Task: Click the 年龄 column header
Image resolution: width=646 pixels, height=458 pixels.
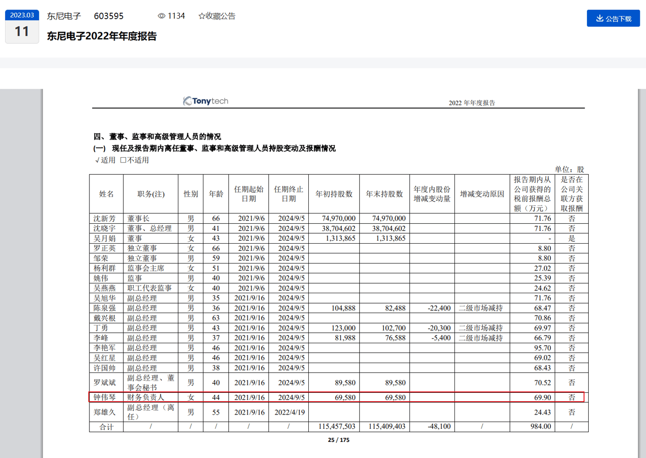Action: (x=216, y=194)
